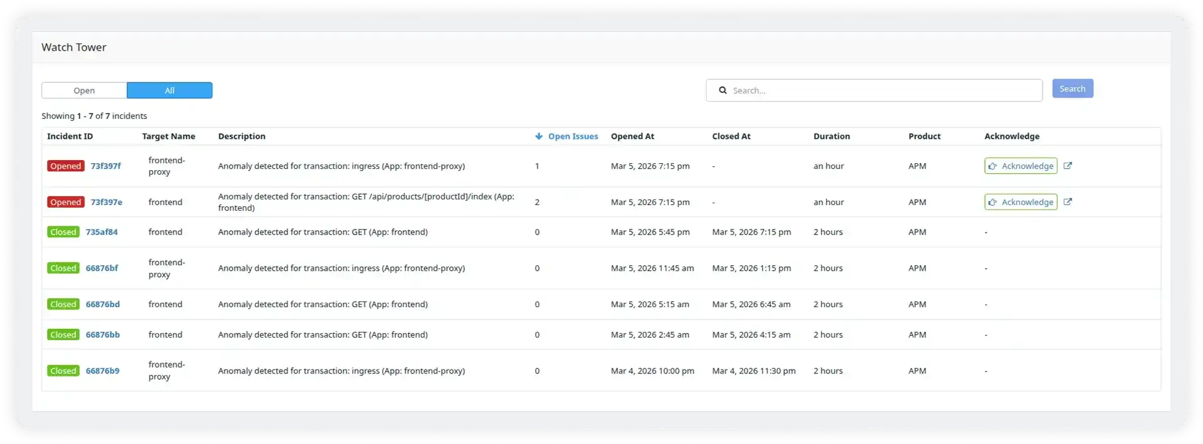Click the Open Issues sort arrow icon
The height and width of the screenshot is (444, 1203).
point(538,136)
